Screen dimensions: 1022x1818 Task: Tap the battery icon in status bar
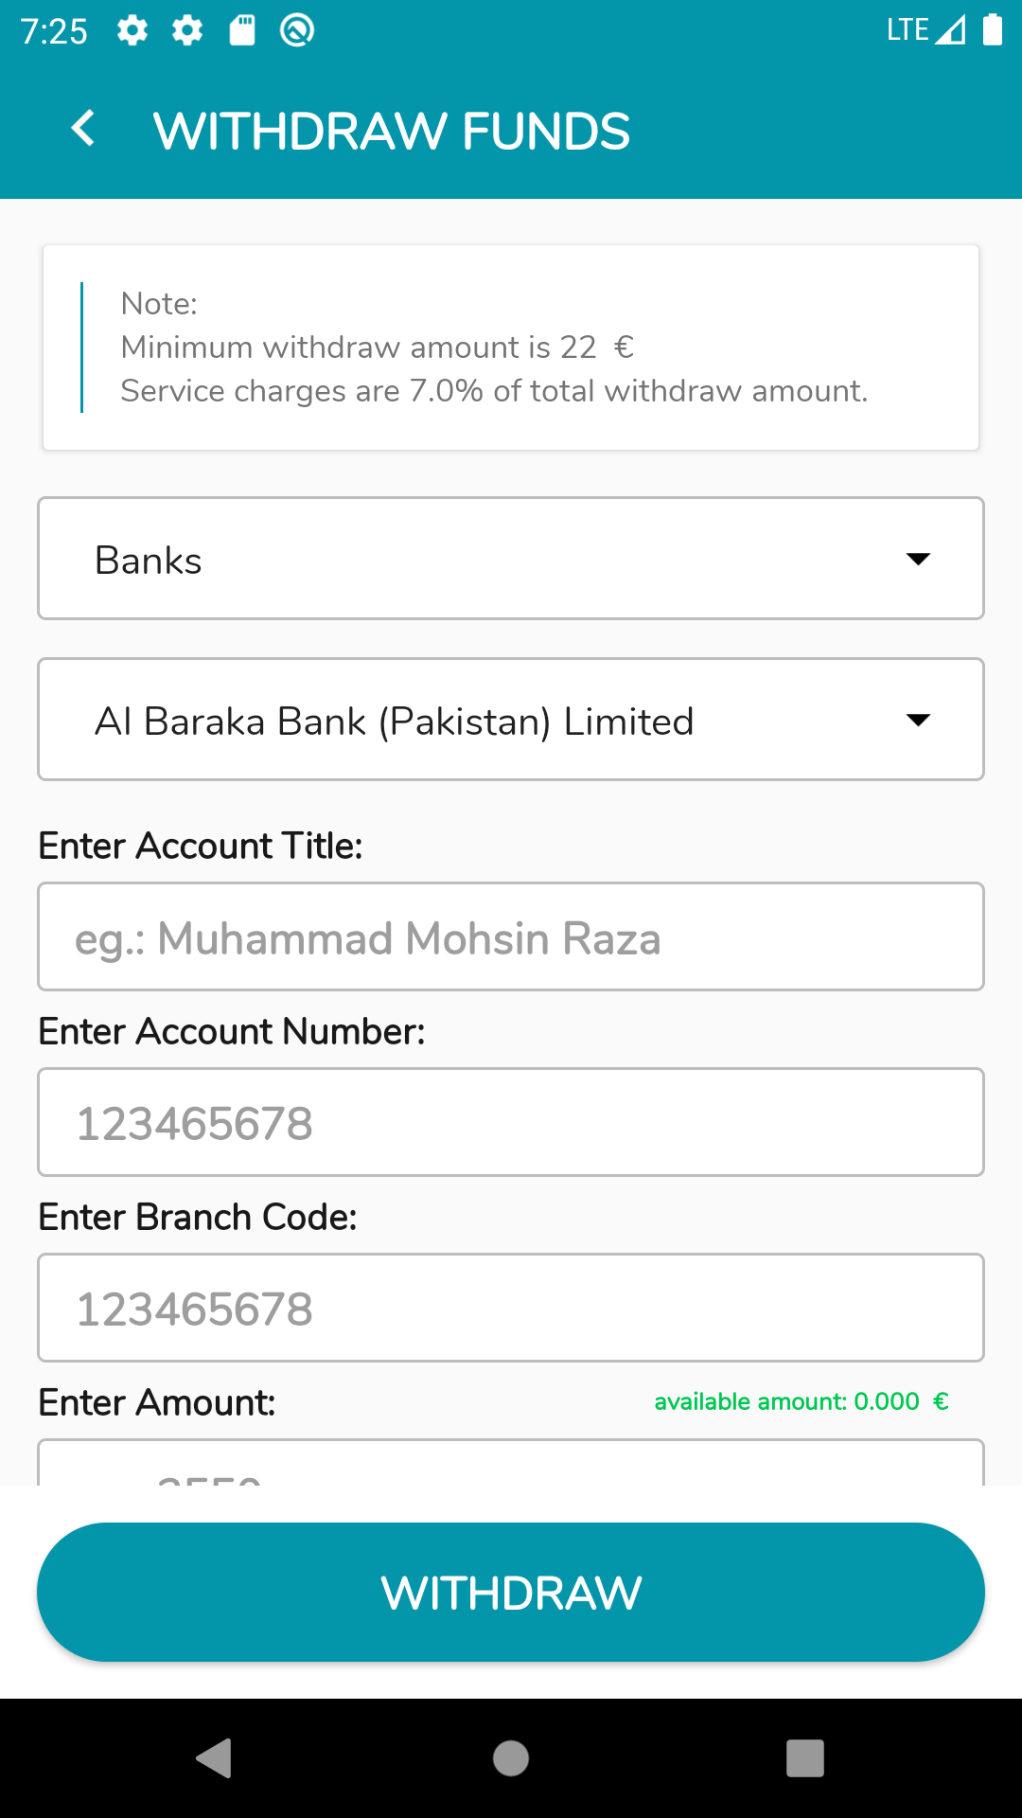pos(992,30)
